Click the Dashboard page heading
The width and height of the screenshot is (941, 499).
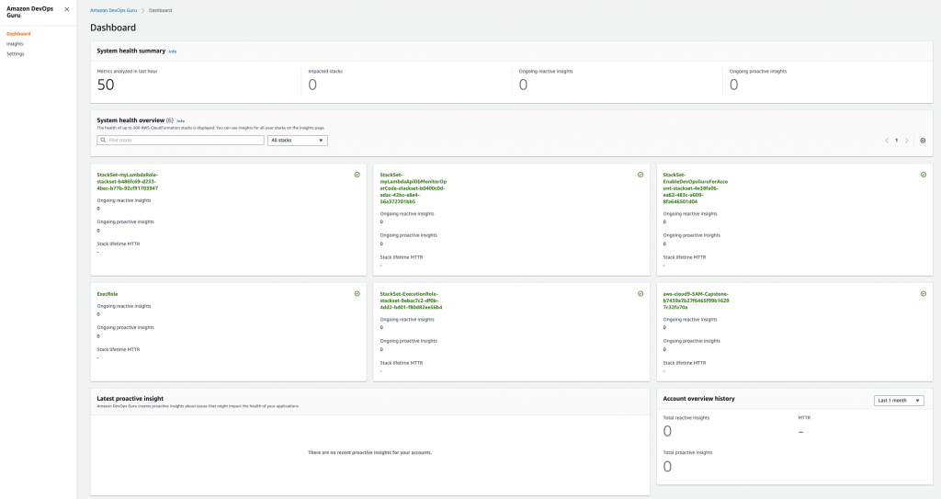(113, 28)
